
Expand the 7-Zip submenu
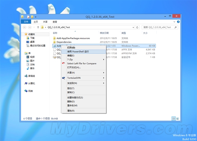[x=104, y=59]
